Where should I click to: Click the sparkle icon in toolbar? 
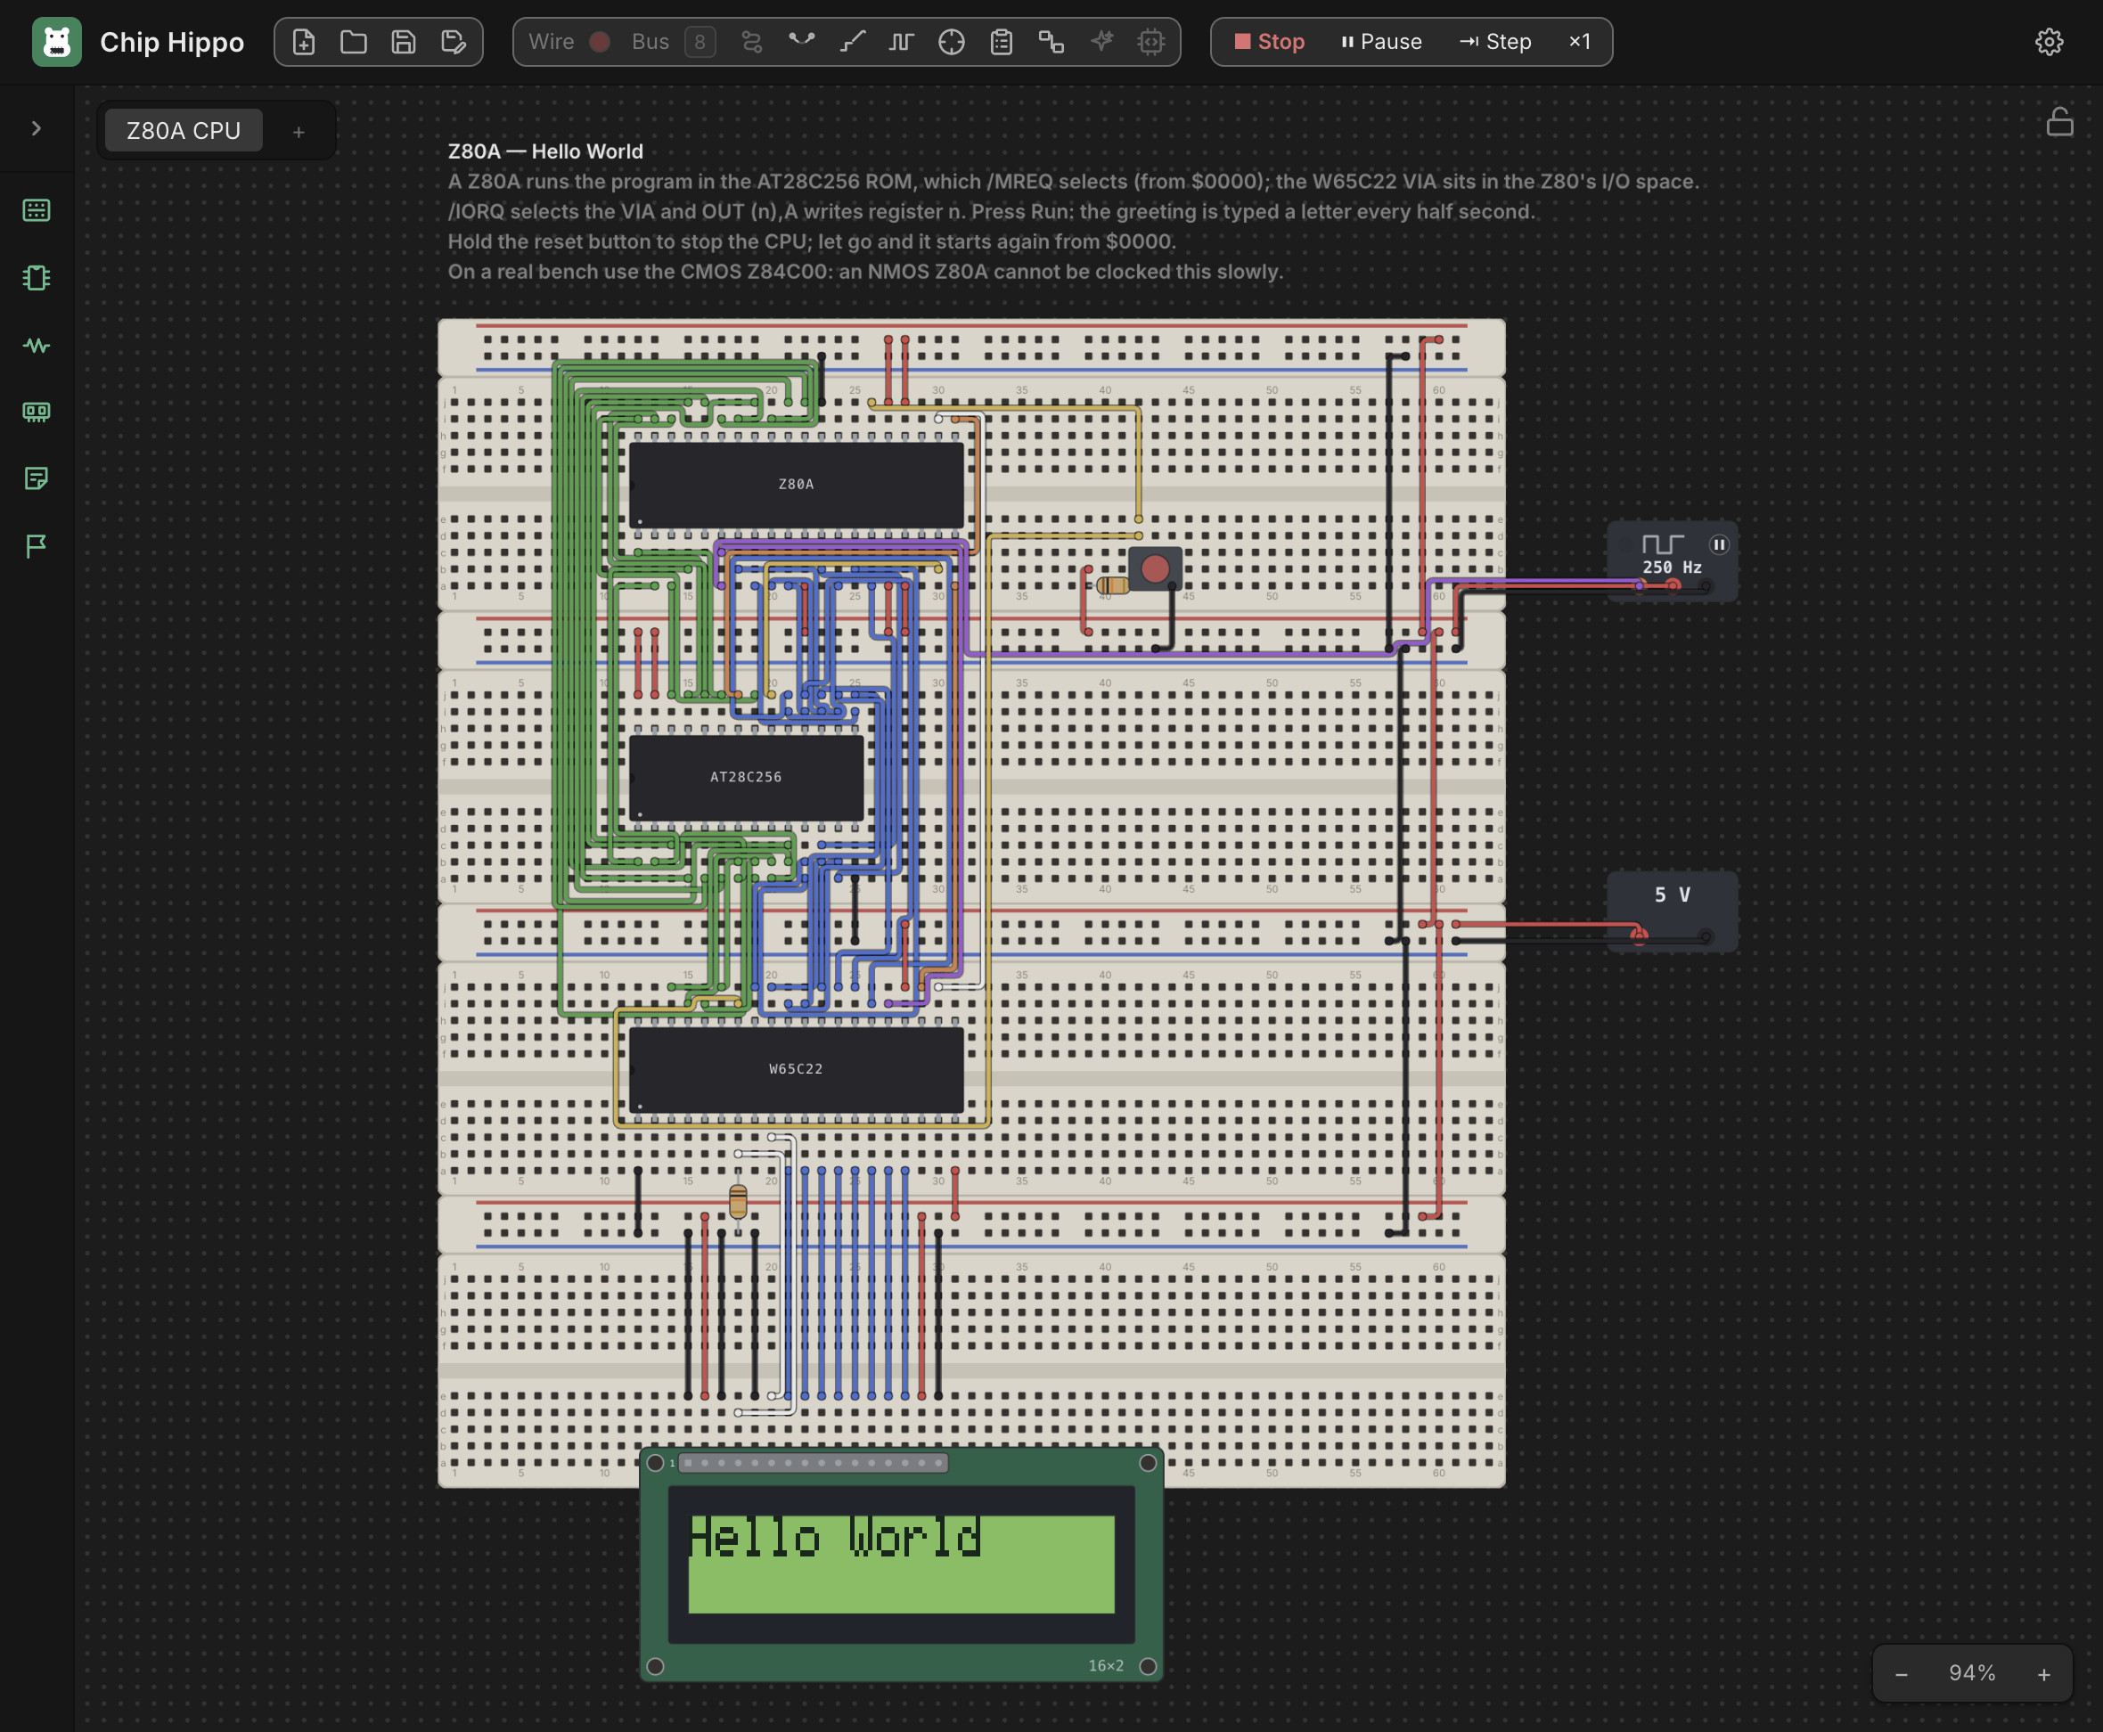click(1101, 42)
